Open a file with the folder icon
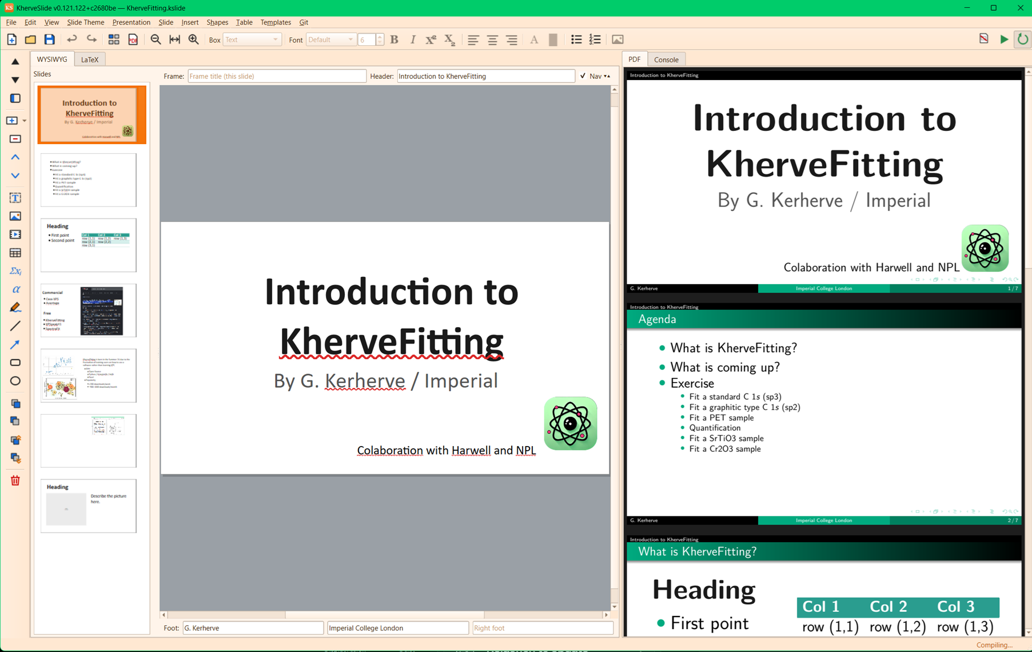1032x652 pixels. tap(30, 39)
